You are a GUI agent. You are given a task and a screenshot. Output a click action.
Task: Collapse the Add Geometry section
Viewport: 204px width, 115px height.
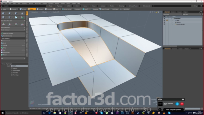click(x=1, y=38)
